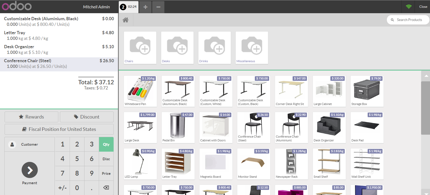Tap numpad digit 9
The width and height of the screenshot is (430, 195).
(x=92, y=173)
